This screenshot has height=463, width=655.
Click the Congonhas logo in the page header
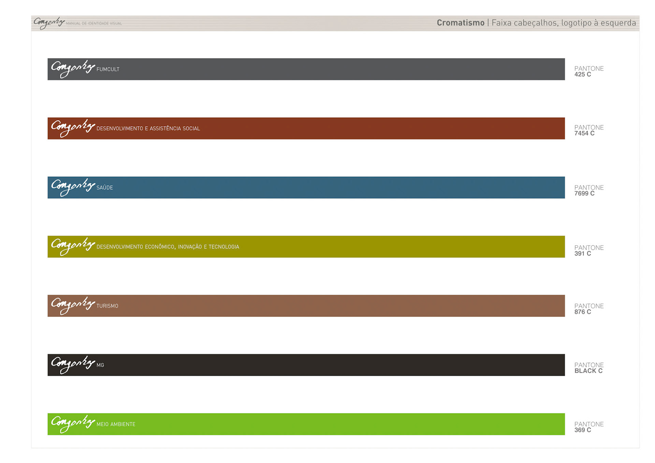coord(49,23)
